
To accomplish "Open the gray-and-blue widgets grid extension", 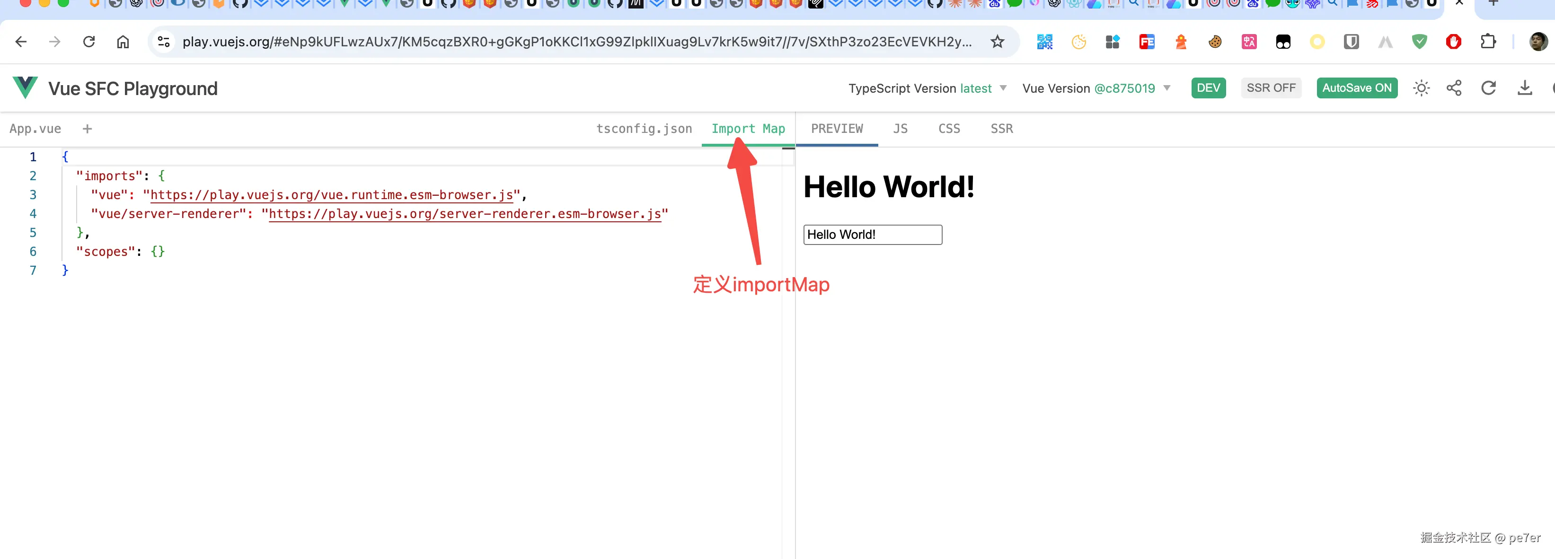I will click(x=1113, y=42).
